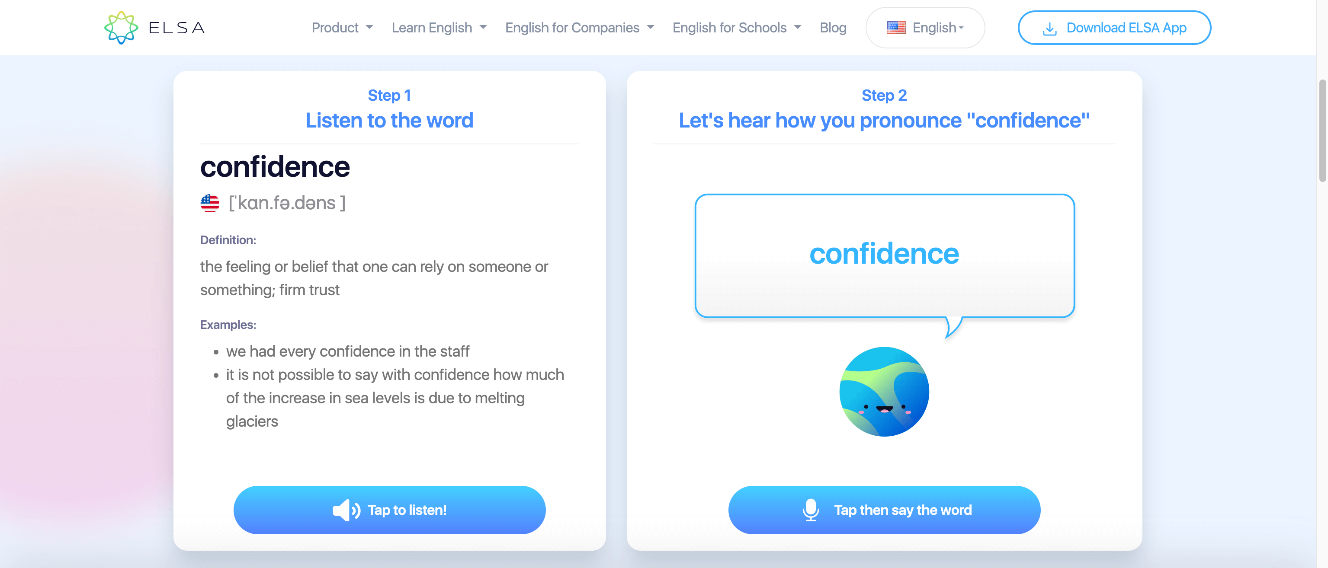Click the Tap to listen button
1328x568 pixels.
pyautogui.click(x=389, y=509)
